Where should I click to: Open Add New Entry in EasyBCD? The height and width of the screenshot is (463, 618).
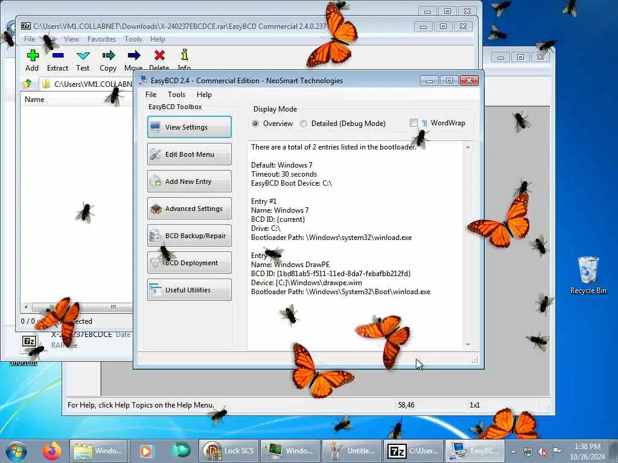tap(189, 181)
